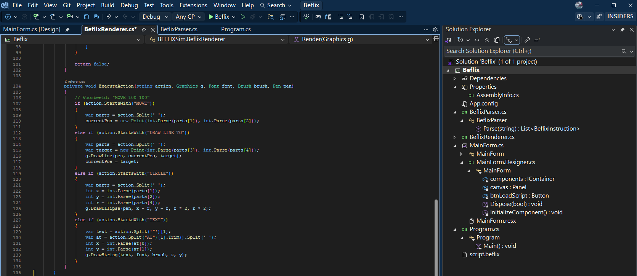Open the Build menu

[108, 5]
